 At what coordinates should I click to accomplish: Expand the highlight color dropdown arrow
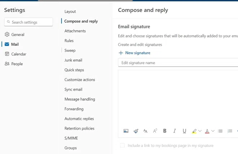(200, 131)
